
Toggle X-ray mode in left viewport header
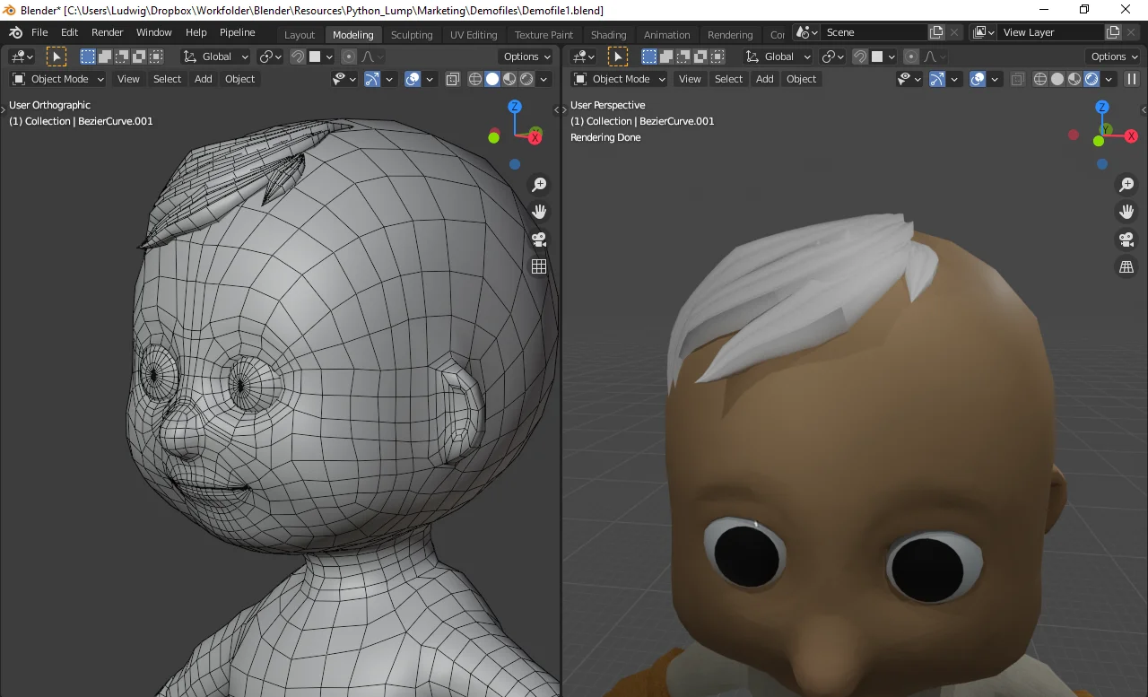coord(452,79)
